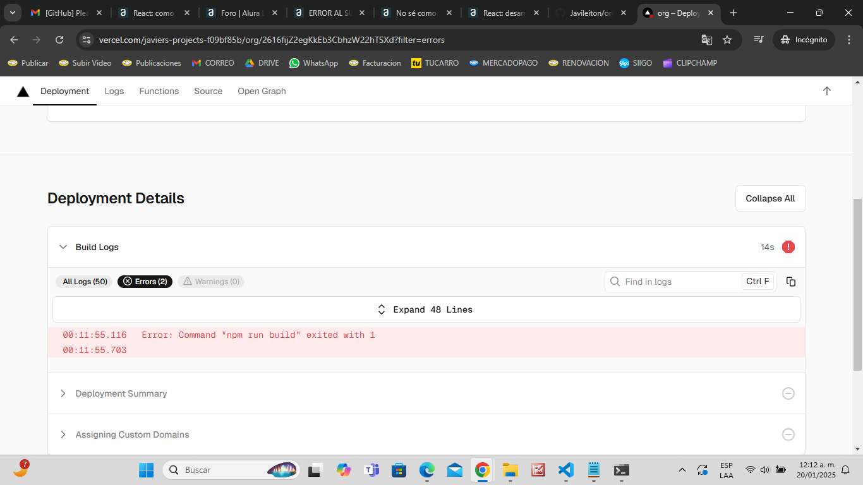
Task: Click the Windows taskbar Buscar search box
Action: (232, 470)
